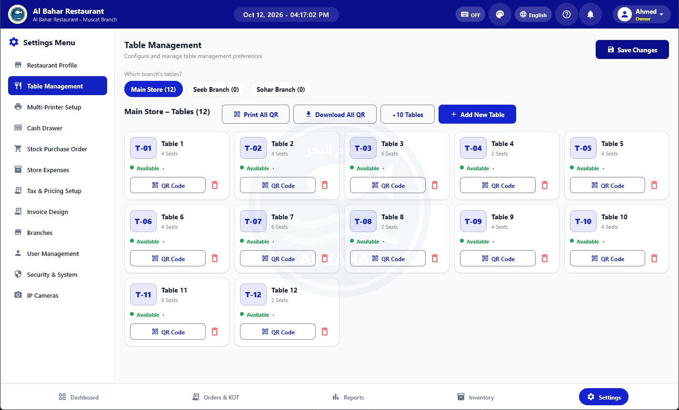Click the trash icon for Table 9
This screenshot has height=410, width=679.
(x=545, y=258)
